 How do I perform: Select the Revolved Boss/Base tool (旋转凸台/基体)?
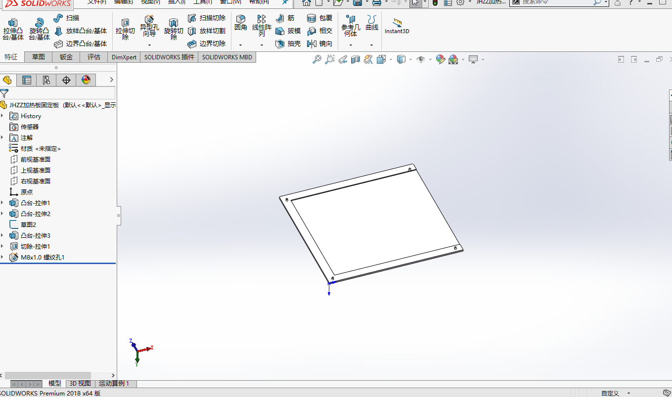39,29
